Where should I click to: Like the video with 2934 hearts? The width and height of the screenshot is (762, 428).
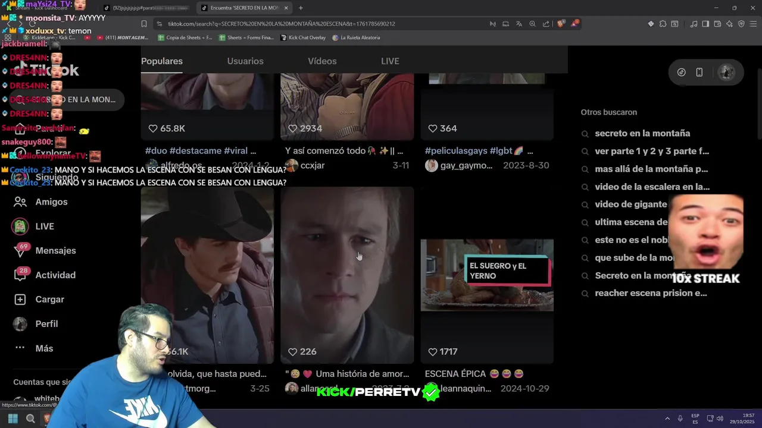(292, 128)
